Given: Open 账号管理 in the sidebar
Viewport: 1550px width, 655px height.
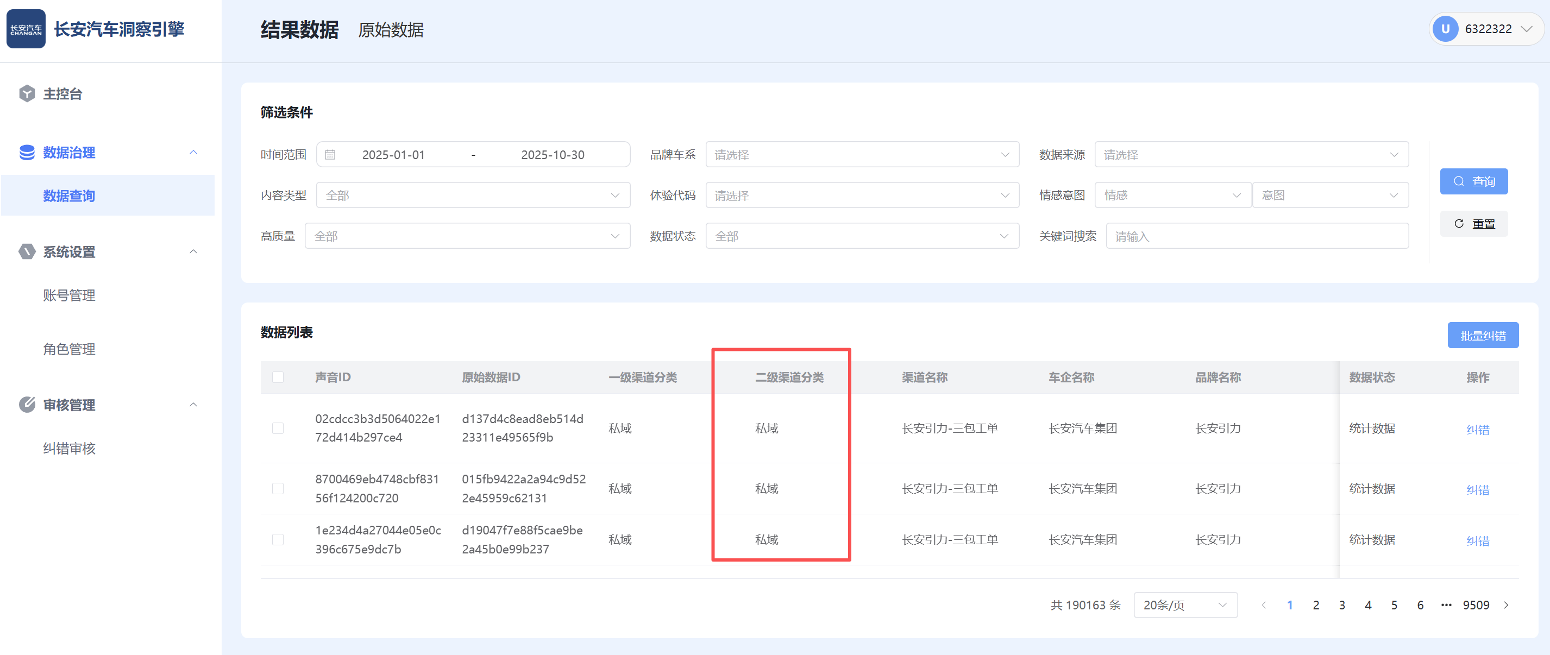Looking at the screenshot, I should click(x=69, y=295).
